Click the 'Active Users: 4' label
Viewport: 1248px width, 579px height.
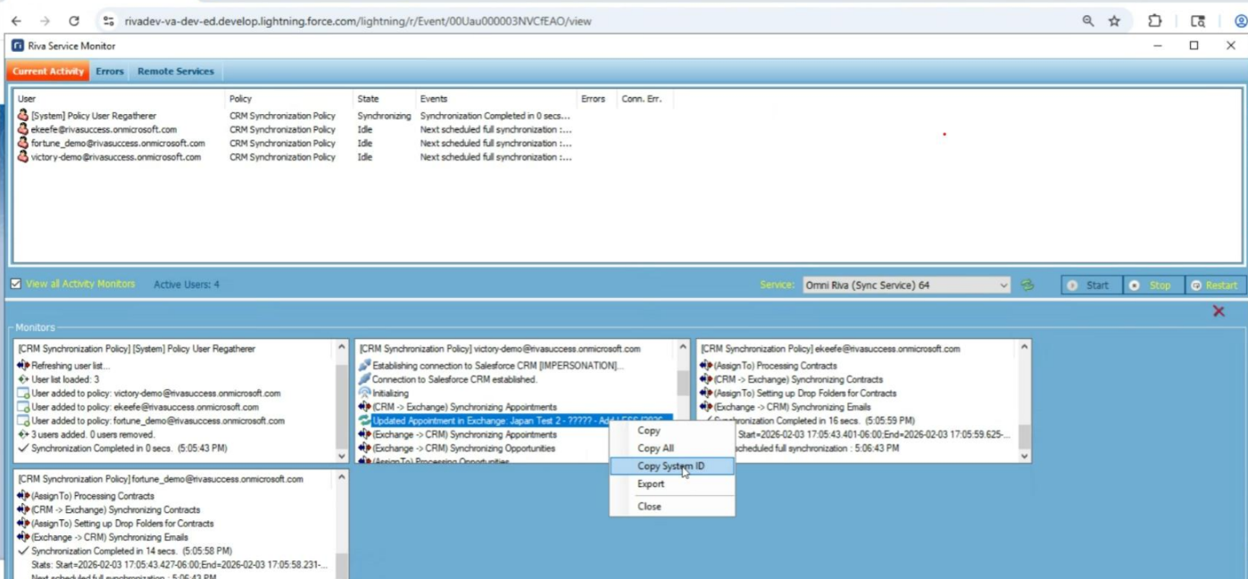click(187, 285)
